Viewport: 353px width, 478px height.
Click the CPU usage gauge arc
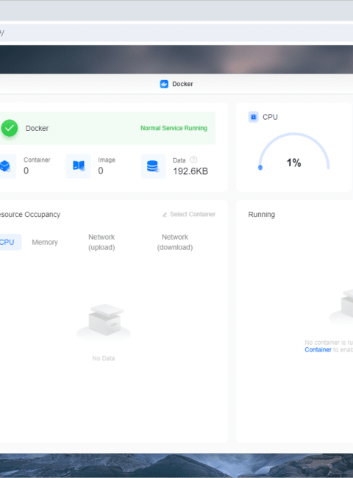pos(294,151)
